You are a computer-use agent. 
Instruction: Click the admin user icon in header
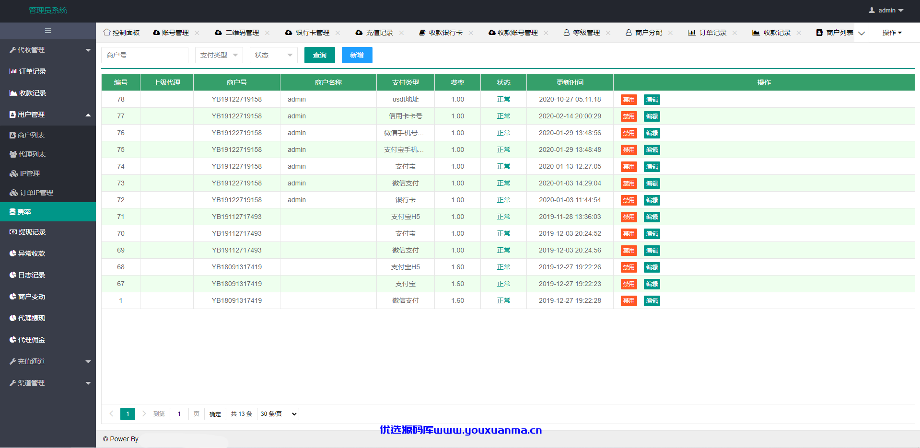[x=872, y=10]
